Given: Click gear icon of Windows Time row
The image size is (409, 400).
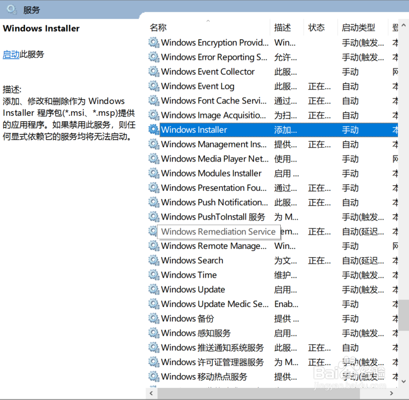Looking at the screenshot, I should coord(154,275).
